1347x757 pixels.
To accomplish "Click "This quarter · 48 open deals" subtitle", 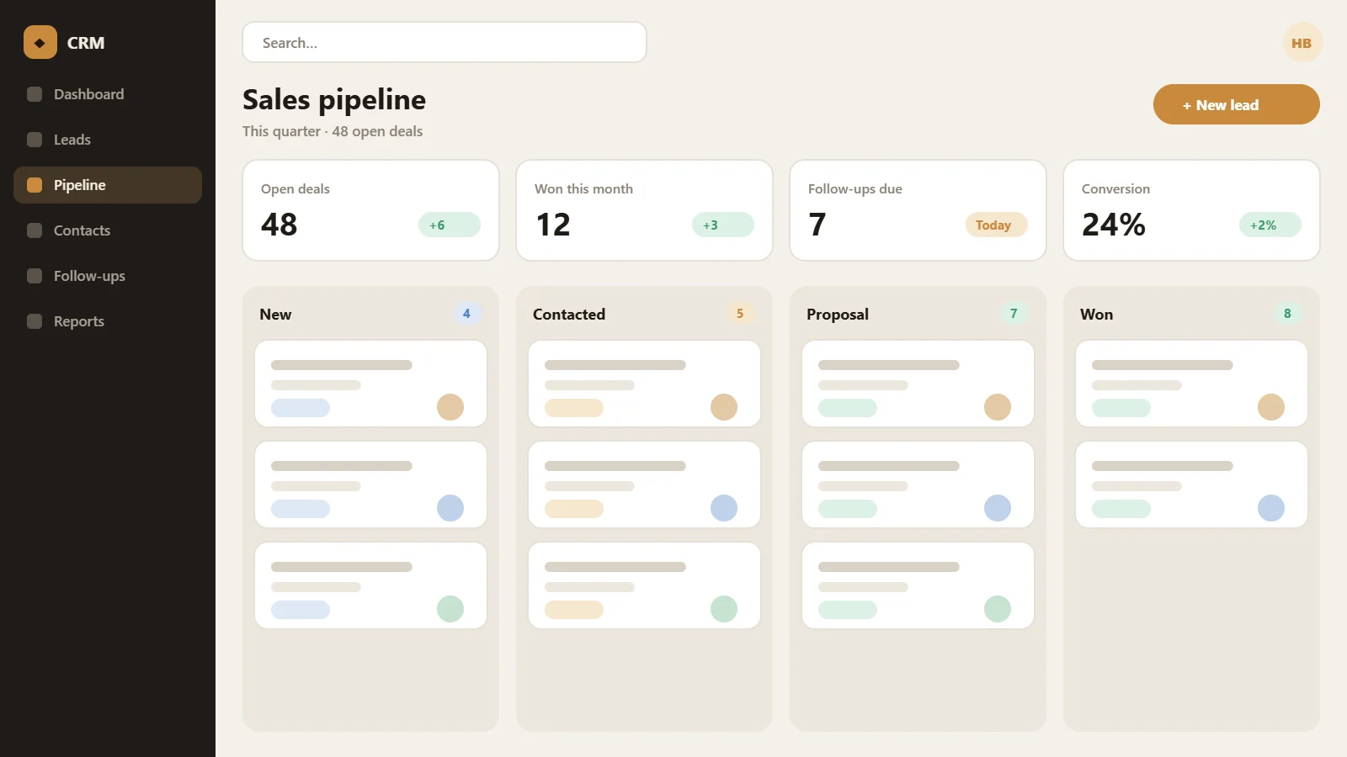I will (x=333, y=131).
